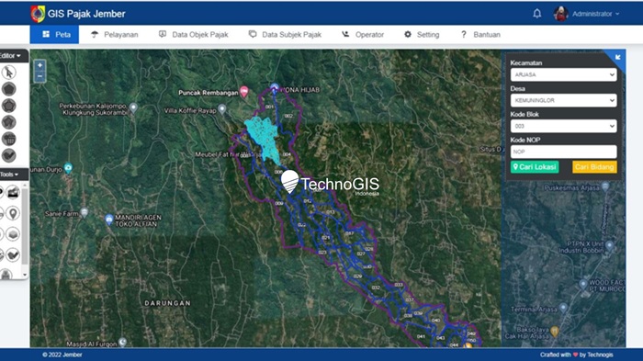
Task: Expand the Tools panel header
Action: (9, 175)
